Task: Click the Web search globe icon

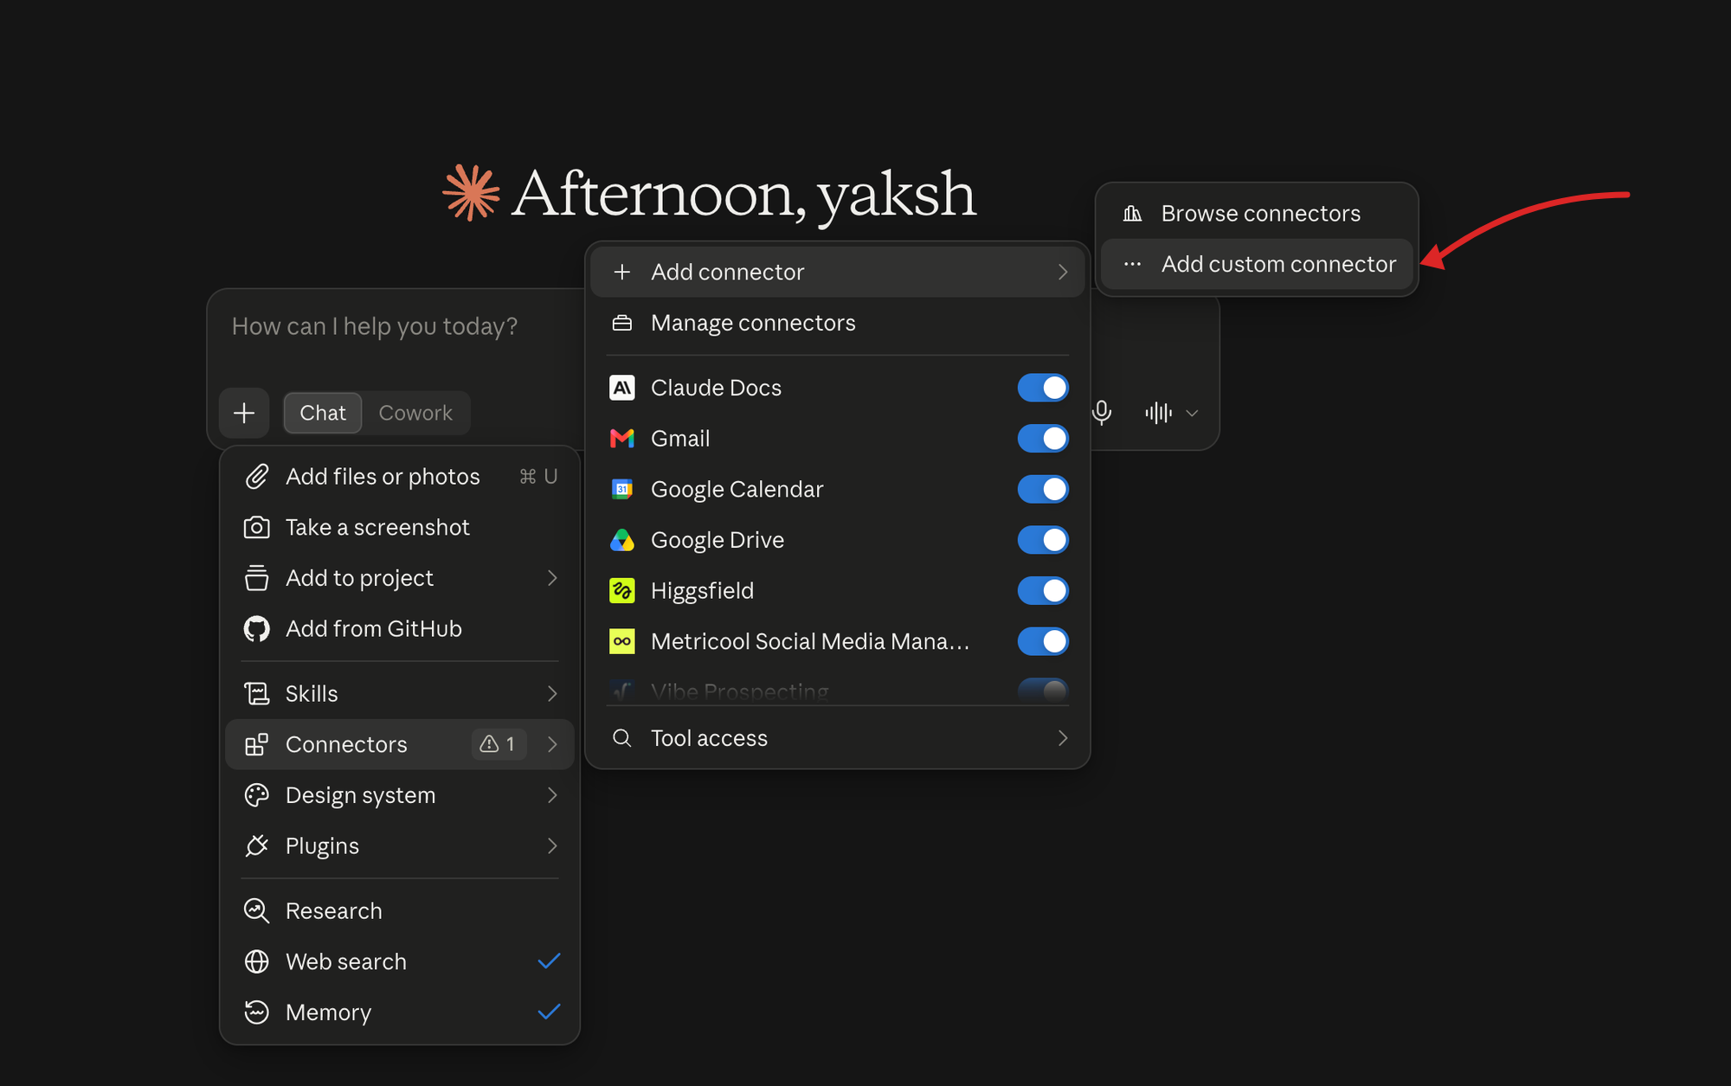Action: [257, 961]
